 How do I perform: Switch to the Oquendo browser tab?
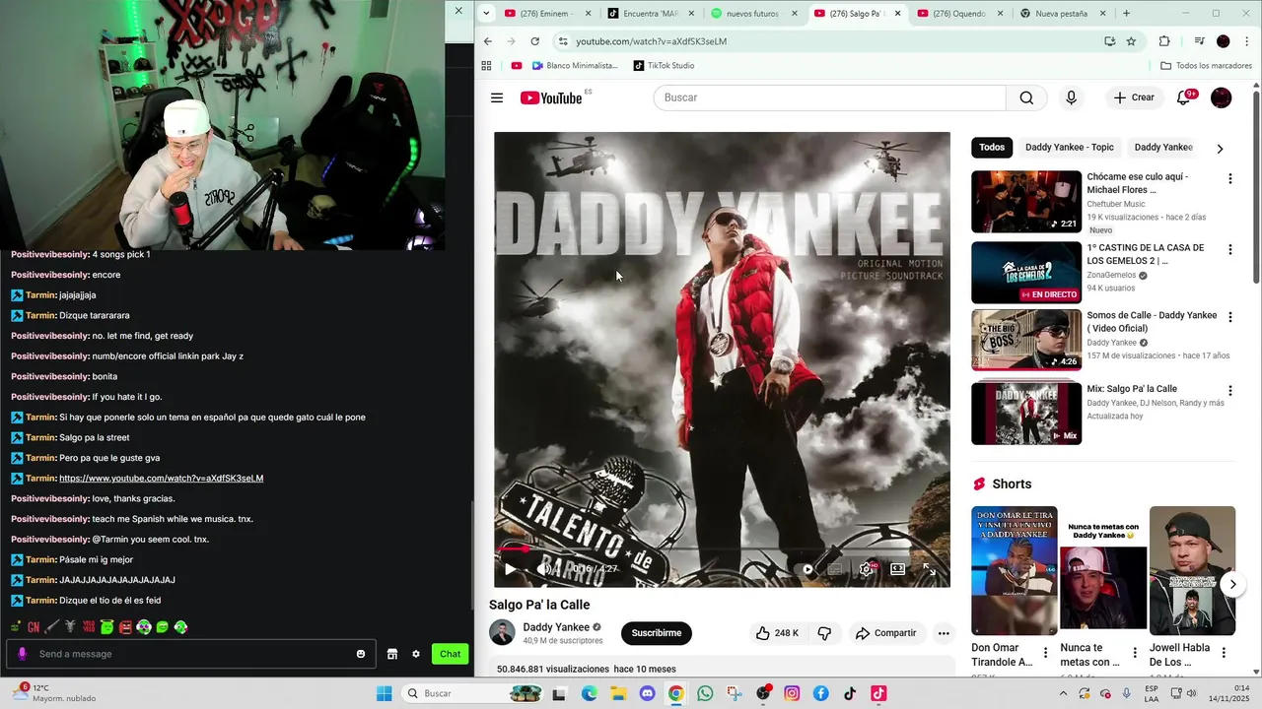pos(961,14)
